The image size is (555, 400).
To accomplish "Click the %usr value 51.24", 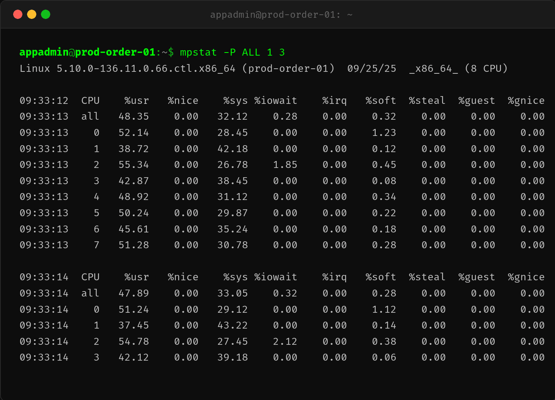I will click(134, 309).
